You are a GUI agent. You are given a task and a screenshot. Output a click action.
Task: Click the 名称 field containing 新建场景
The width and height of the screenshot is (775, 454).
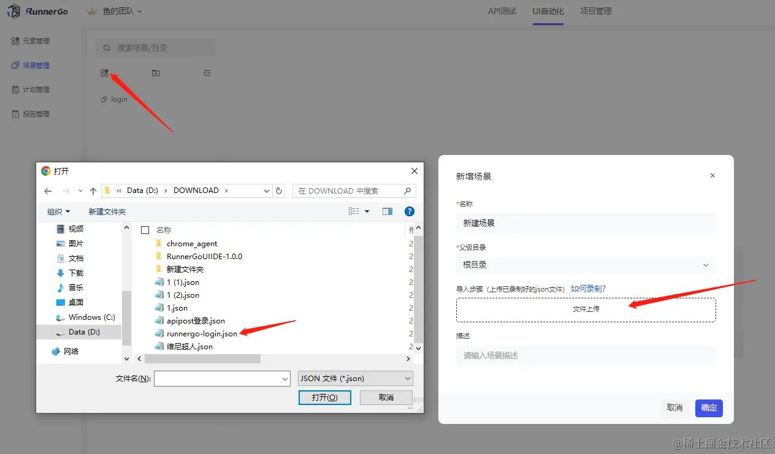[x=586, y=223]
